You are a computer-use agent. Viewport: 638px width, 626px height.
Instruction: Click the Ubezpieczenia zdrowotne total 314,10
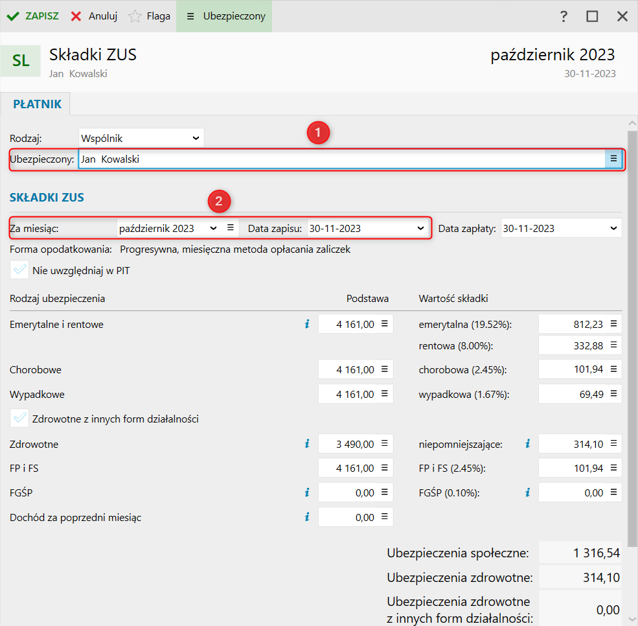coord(580,577)
